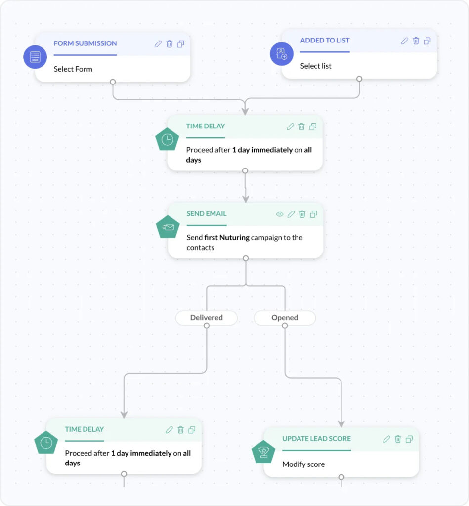Viewport: 469px width, 506px height.
Task: Click the Added to List contact icon
Action: point(281,54)
